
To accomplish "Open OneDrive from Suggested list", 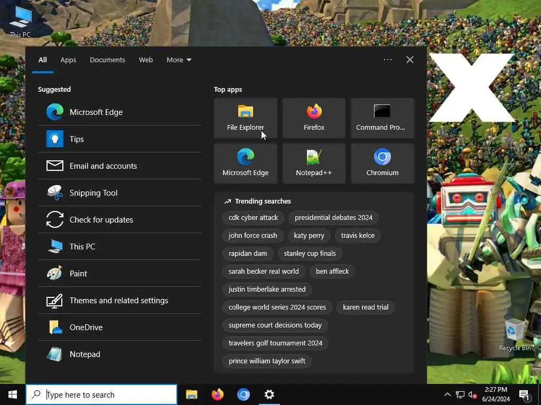I will 120,327.
